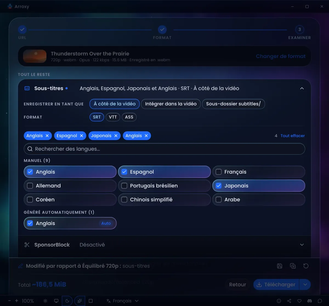The height and width of the screenshot is (306, 329).
Task: Choose SRT subtitle format
Action: click(97, 117)
